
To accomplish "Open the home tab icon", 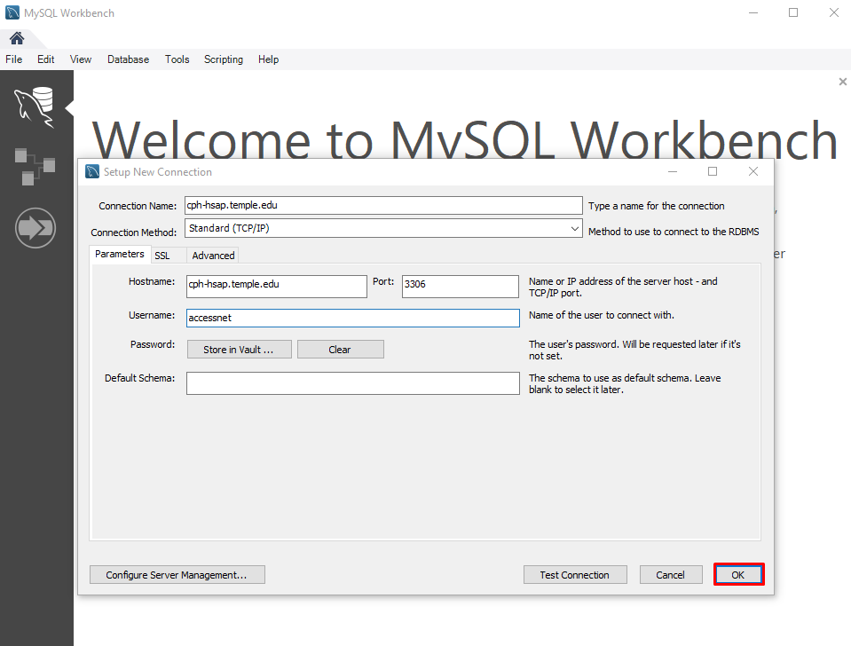I will pyautogui.click(x=17, y=38).
